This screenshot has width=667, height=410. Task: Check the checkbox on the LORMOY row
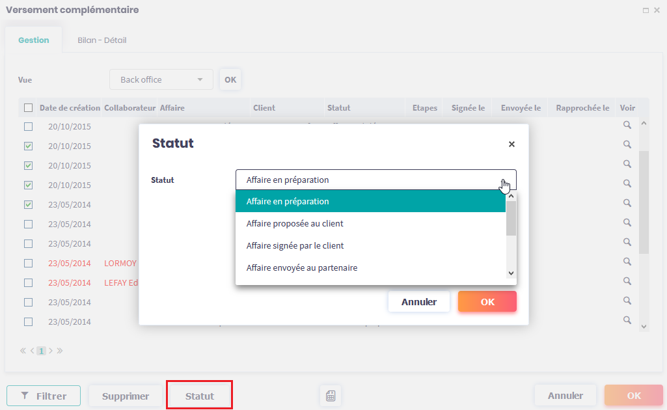29,264
